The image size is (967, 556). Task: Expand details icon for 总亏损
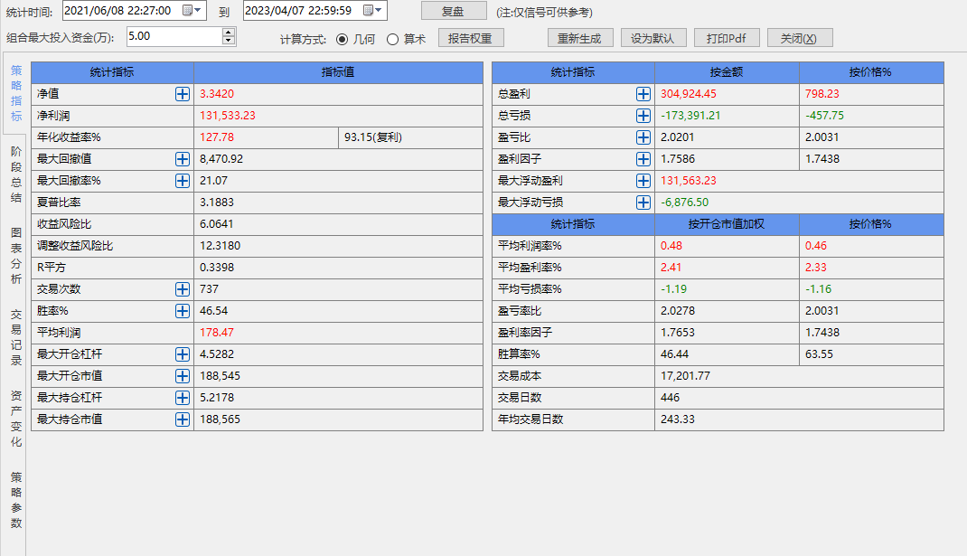[x=643, y=115]
